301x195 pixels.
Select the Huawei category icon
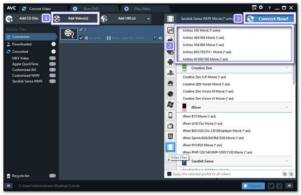click(x=170, y=83)
